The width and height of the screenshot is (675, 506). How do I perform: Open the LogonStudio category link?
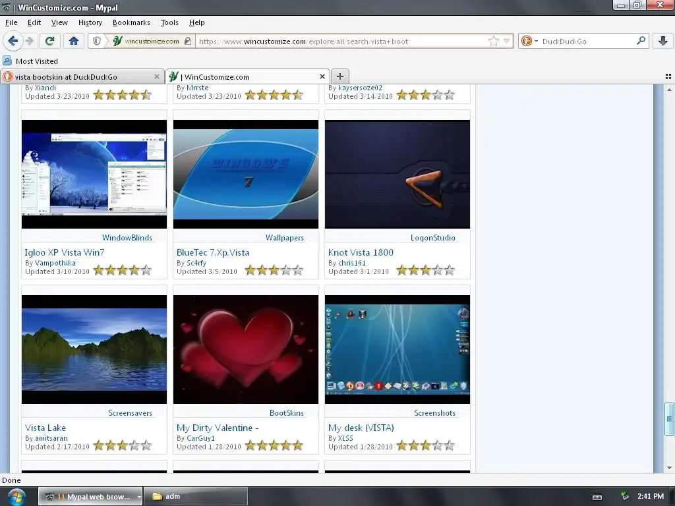click(432, 237)
